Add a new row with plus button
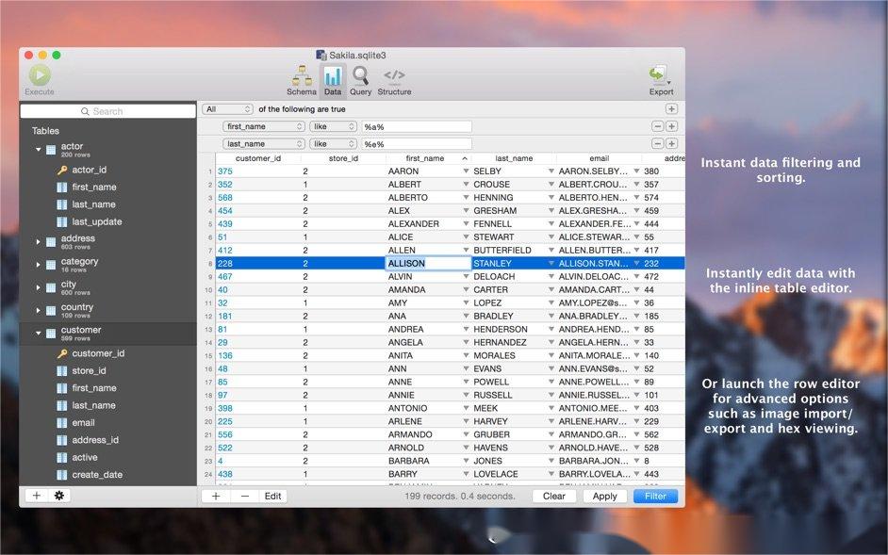The width and height of the screenshot is (888, 555). [x=216, y=496]
